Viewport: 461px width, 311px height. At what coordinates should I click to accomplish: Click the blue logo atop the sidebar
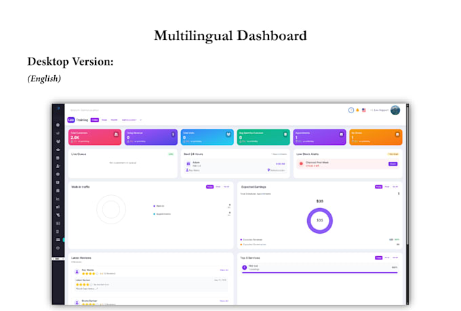click(58, 108)
